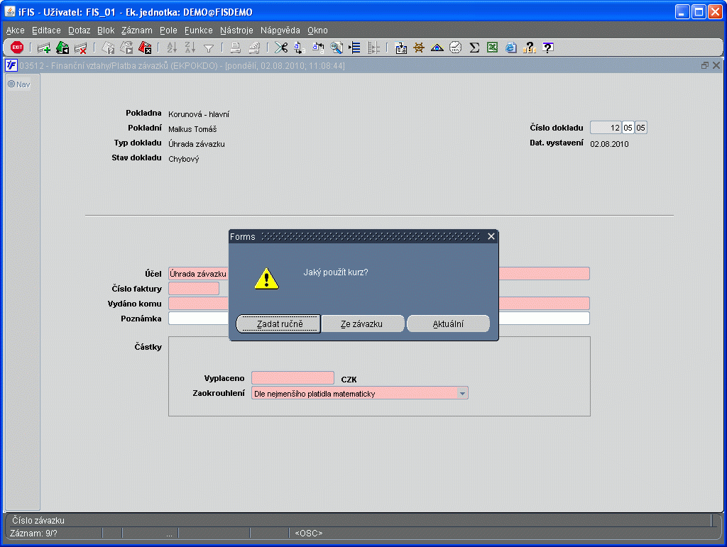Click the scissors cut icon
Image resolution: width=727 pixels, height=547 pixels.
281,48
